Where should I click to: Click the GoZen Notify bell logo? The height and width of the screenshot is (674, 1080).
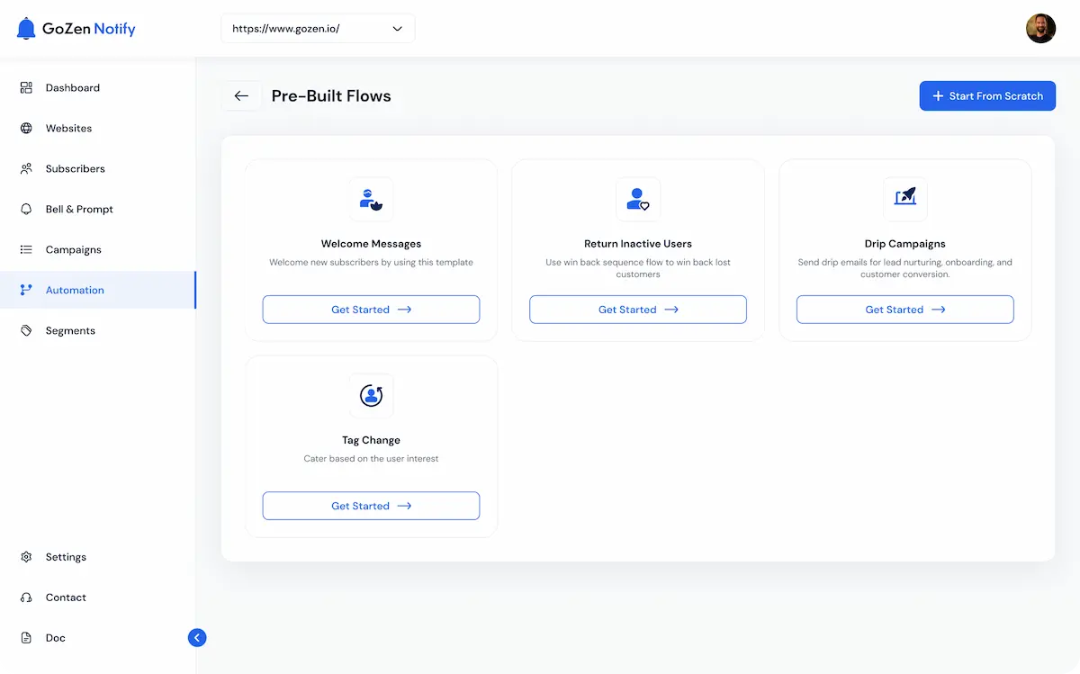[25, 28]
